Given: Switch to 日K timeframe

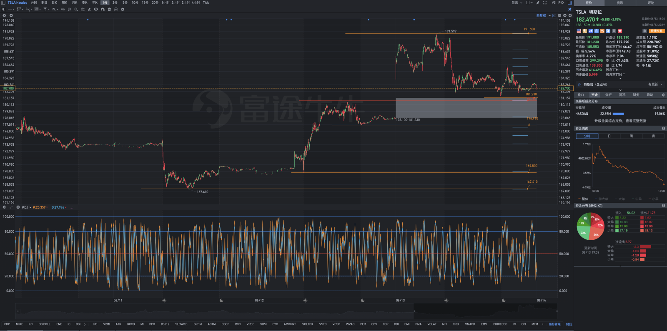Looking at the screenshot, I should 54,2.
